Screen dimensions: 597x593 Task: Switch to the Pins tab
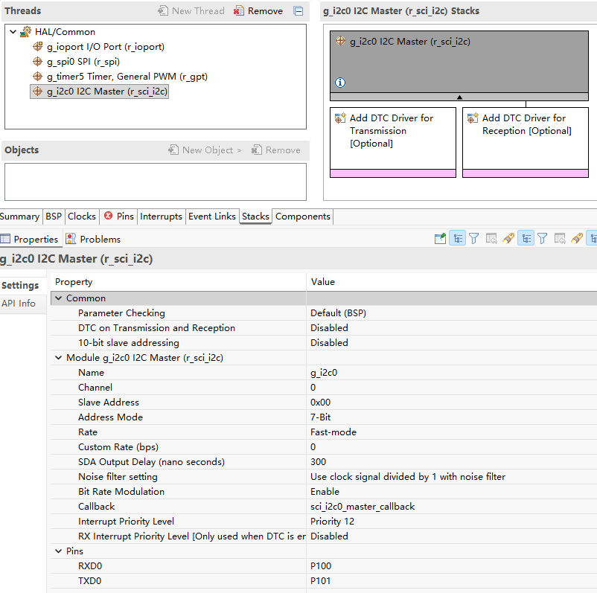click(119, 217)
